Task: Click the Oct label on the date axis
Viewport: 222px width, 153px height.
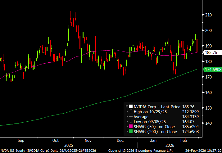Action: click(56, 141)
